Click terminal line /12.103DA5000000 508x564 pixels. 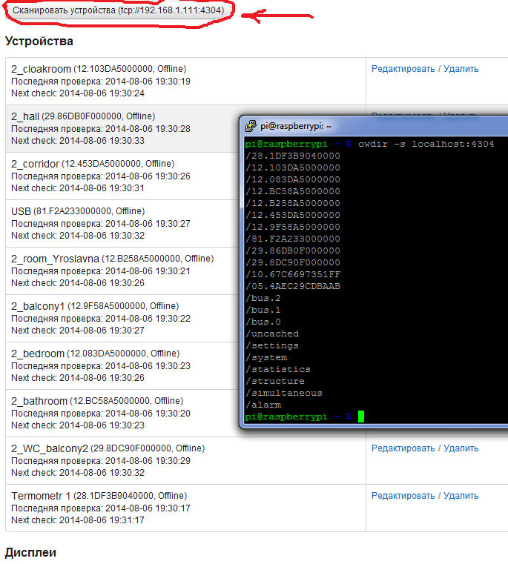tap(293, 167)
